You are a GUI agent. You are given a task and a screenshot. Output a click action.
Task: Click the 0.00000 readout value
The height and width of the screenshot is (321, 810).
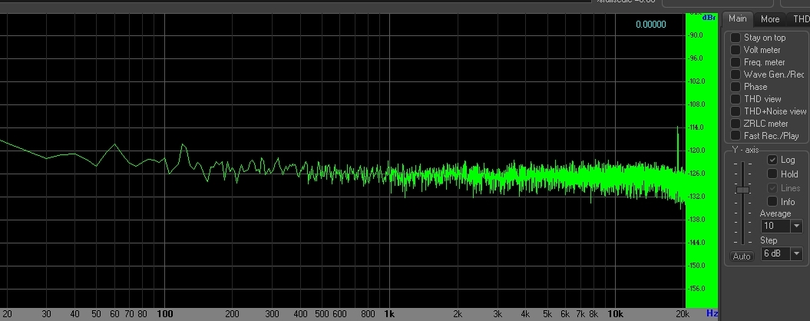pos(651,25)
